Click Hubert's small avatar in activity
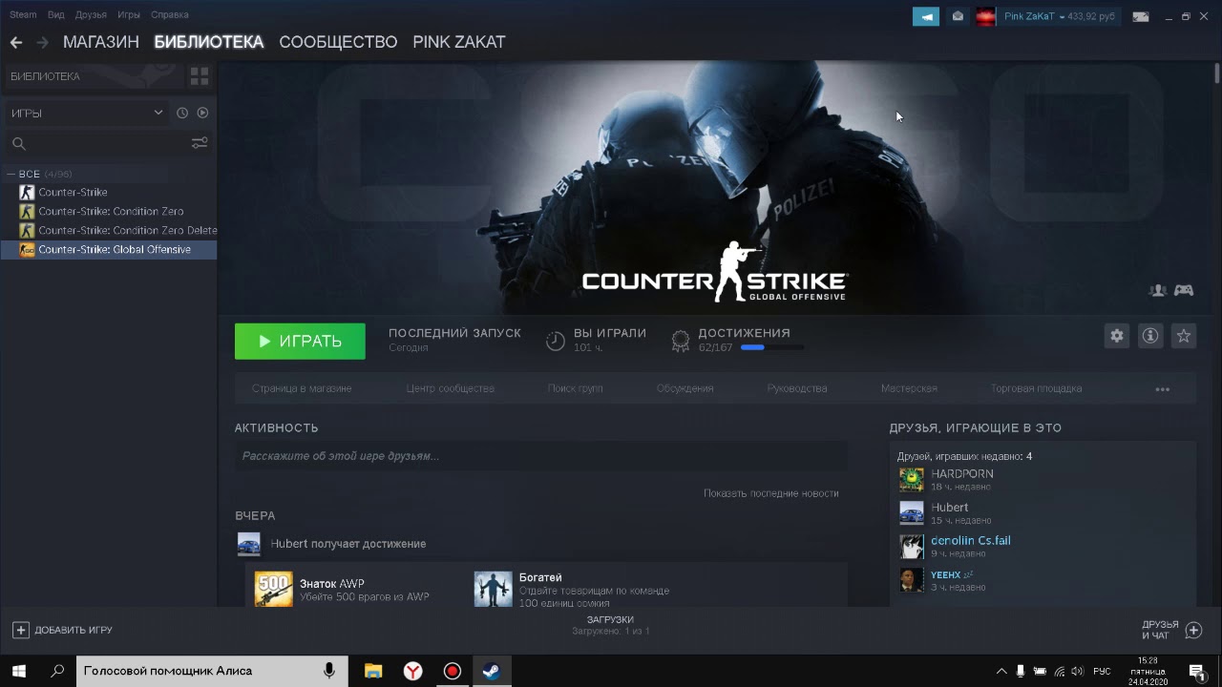The width and height of the screenshot is (1222, 687). click(249, 544)
